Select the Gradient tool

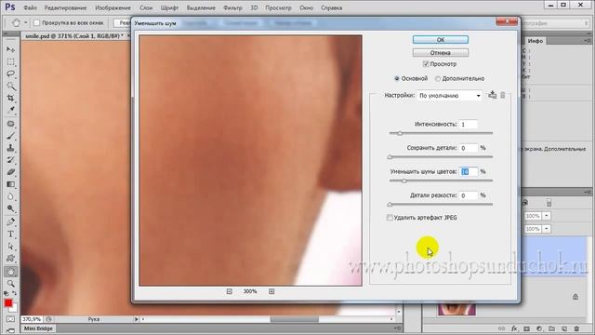pos(10,184)
